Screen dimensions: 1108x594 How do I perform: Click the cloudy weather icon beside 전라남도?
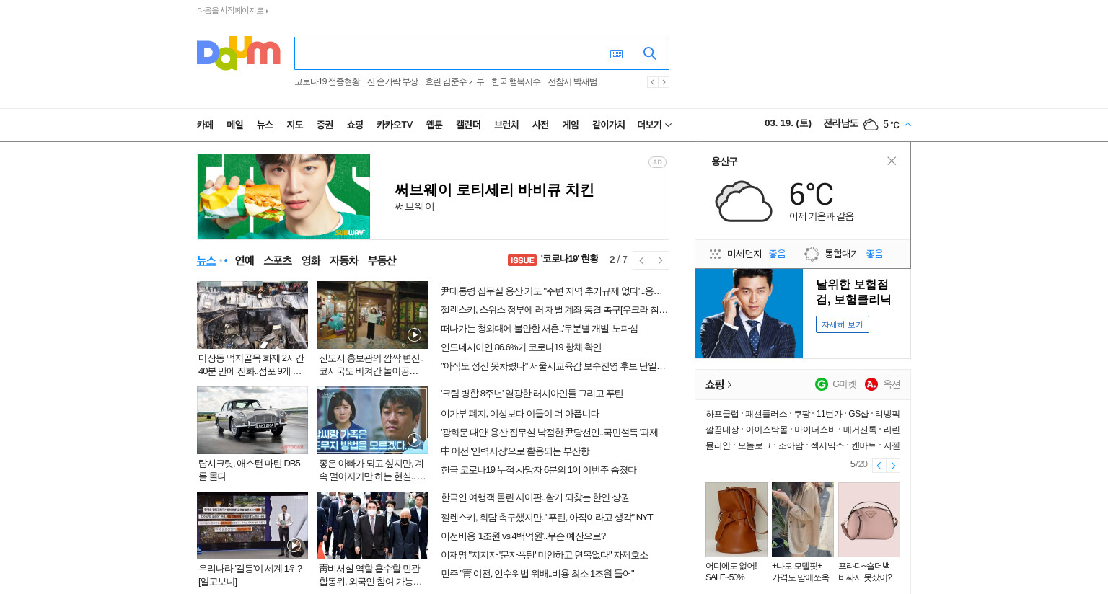coord(871,125)
